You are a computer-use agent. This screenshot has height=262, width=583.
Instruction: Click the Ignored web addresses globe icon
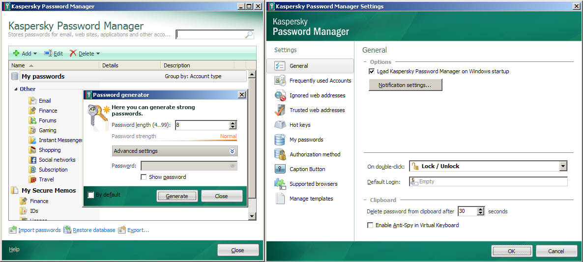pyautogui.click(x=280, y=95)
